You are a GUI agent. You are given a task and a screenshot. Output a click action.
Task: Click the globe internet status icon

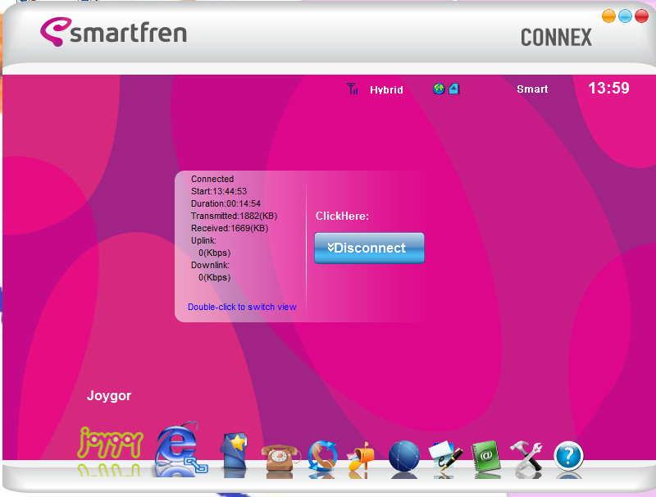point(439,89)
